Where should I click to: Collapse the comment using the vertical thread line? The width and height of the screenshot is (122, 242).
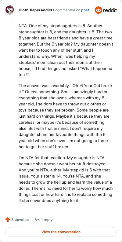click(10, 114)
